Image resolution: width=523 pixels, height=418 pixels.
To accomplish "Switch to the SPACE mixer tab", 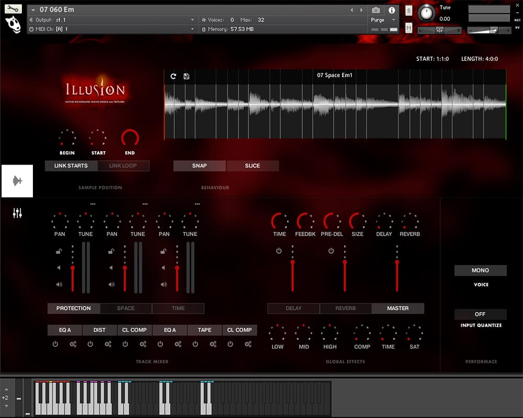I will tap(126, 308).
